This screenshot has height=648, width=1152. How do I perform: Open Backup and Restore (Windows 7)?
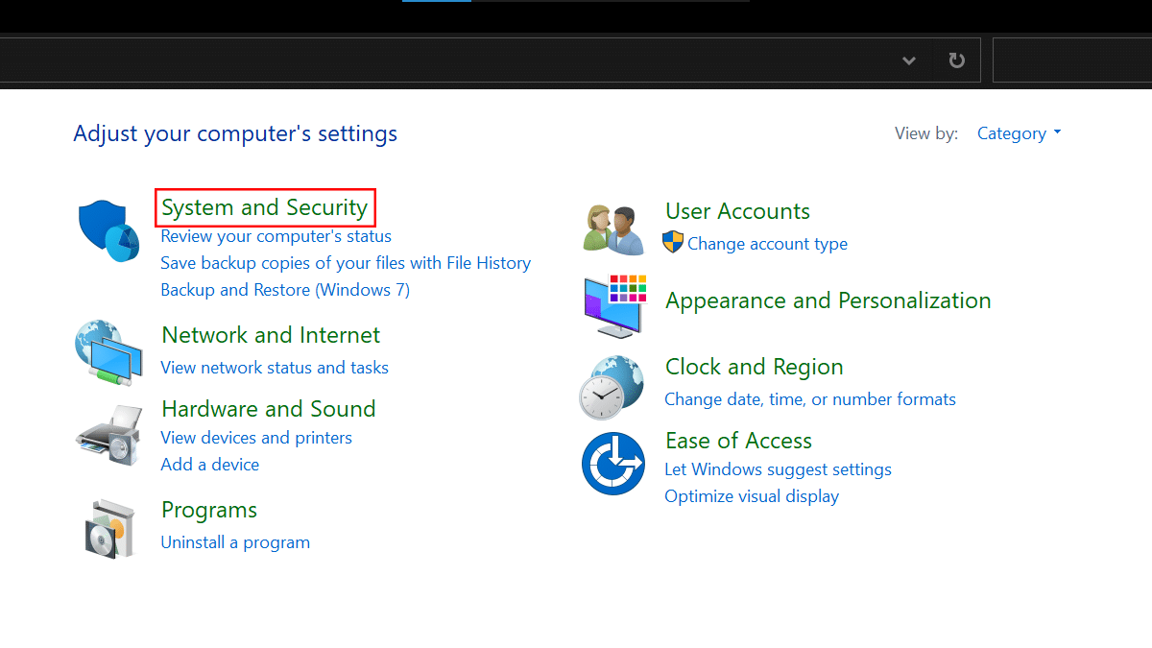285,290
